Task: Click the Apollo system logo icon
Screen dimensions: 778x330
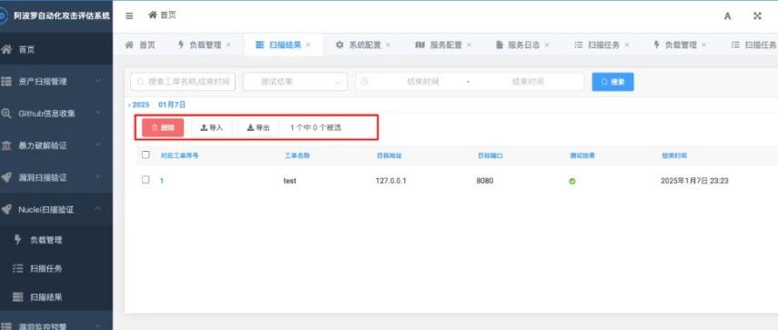Action: pyautogui.click(x=3, y=15)
